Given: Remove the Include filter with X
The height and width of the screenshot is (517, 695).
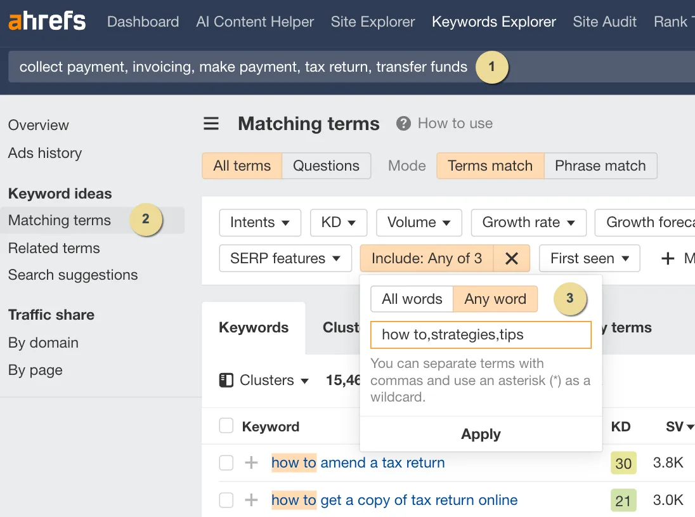Looking at the screenshot, I should [512, 258].
